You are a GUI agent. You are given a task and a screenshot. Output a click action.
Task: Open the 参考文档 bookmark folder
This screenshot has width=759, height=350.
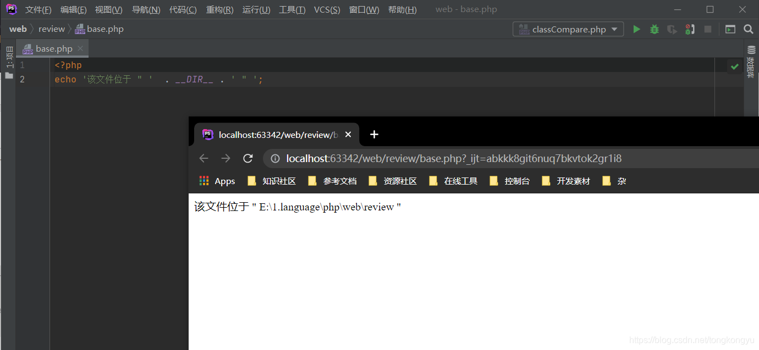pos(332,181)
